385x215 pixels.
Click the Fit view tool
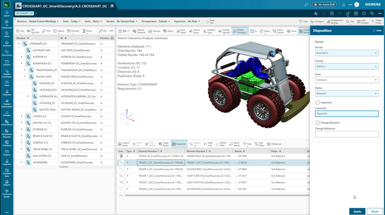(253, 31)
